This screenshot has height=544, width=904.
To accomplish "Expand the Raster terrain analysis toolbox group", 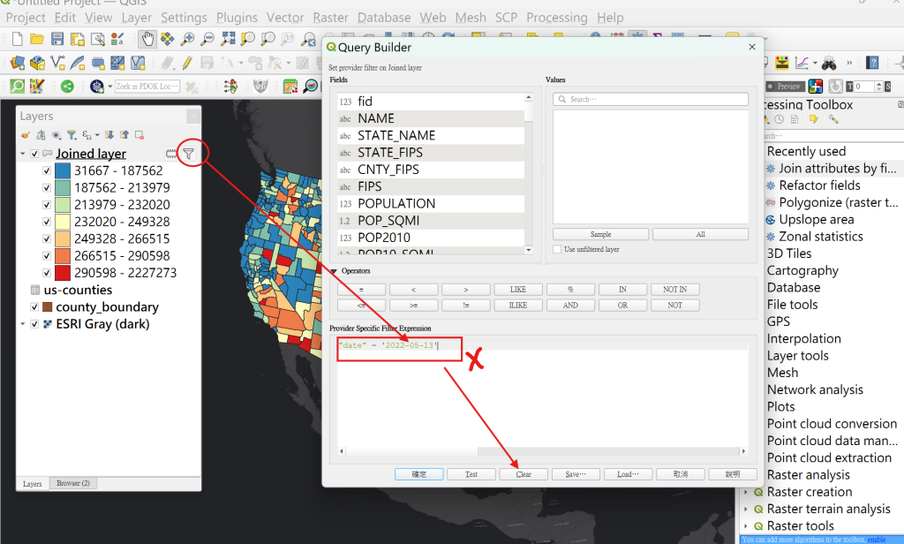I will (x=746, y=510).
